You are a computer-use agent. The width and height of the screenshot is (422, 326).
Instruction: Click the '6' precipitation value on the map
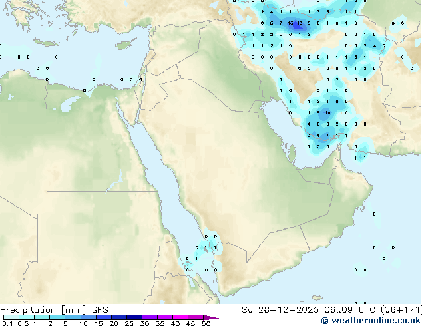click(272, 23)
